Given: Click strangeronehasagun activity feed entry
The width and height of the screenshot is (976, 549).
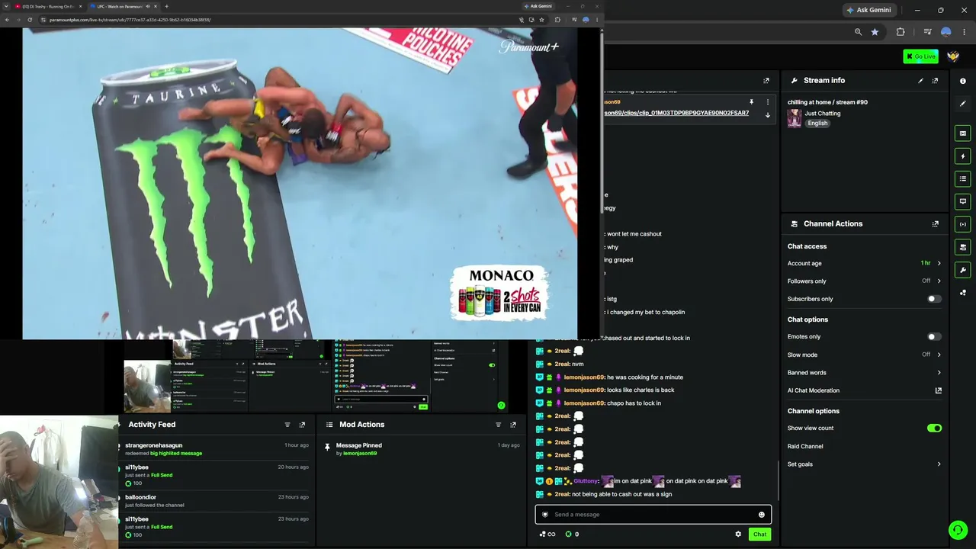Looking at the screenshot, I should 217,449.
